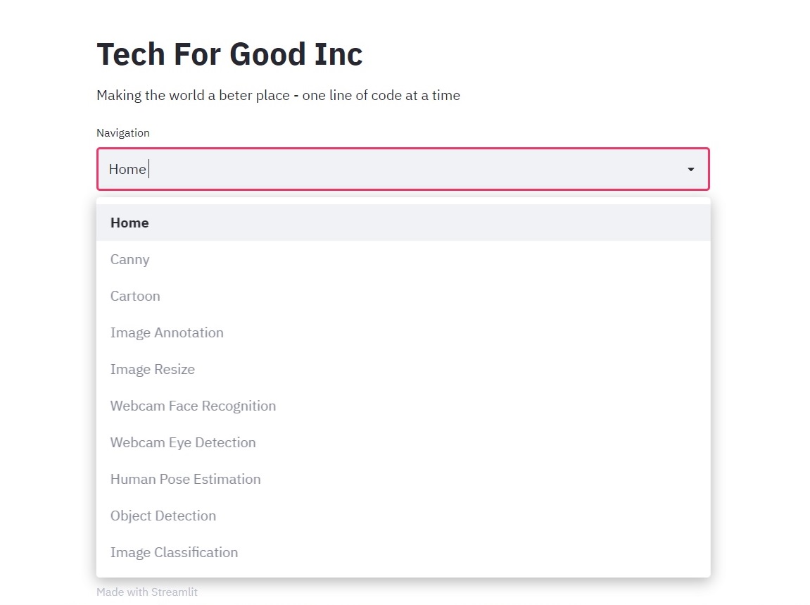This screenshot has width=810, height=605.
Task: Open the Made with Streamlit link
Action: coord(147,592)
